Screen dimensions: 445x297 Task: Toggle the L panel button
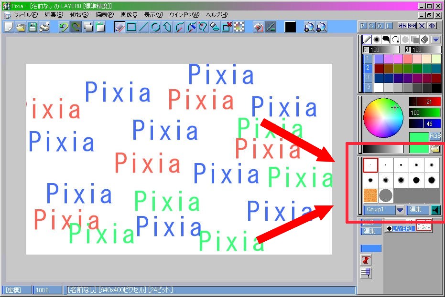click(x=389, y=26)
